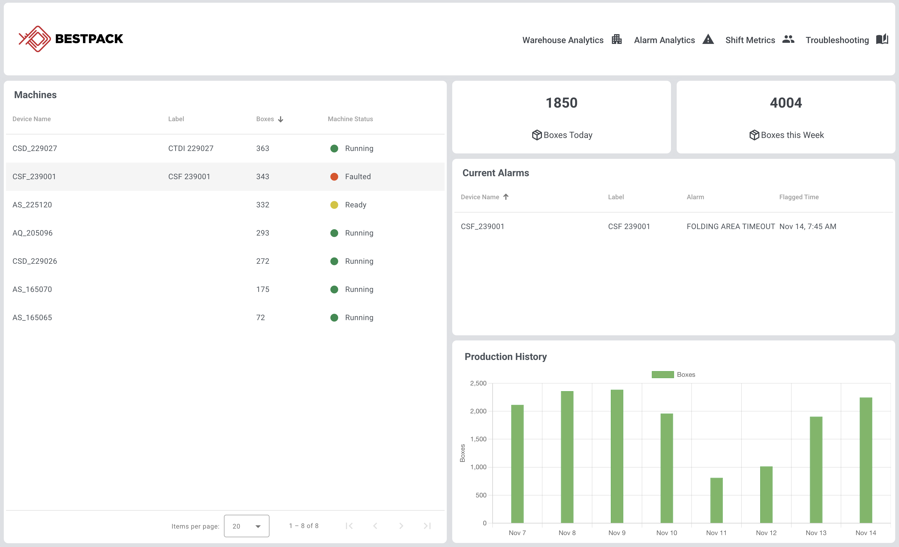899x547 pixels.
Task: Click the Shift Metrics people icon
Action: pos(788,39)
